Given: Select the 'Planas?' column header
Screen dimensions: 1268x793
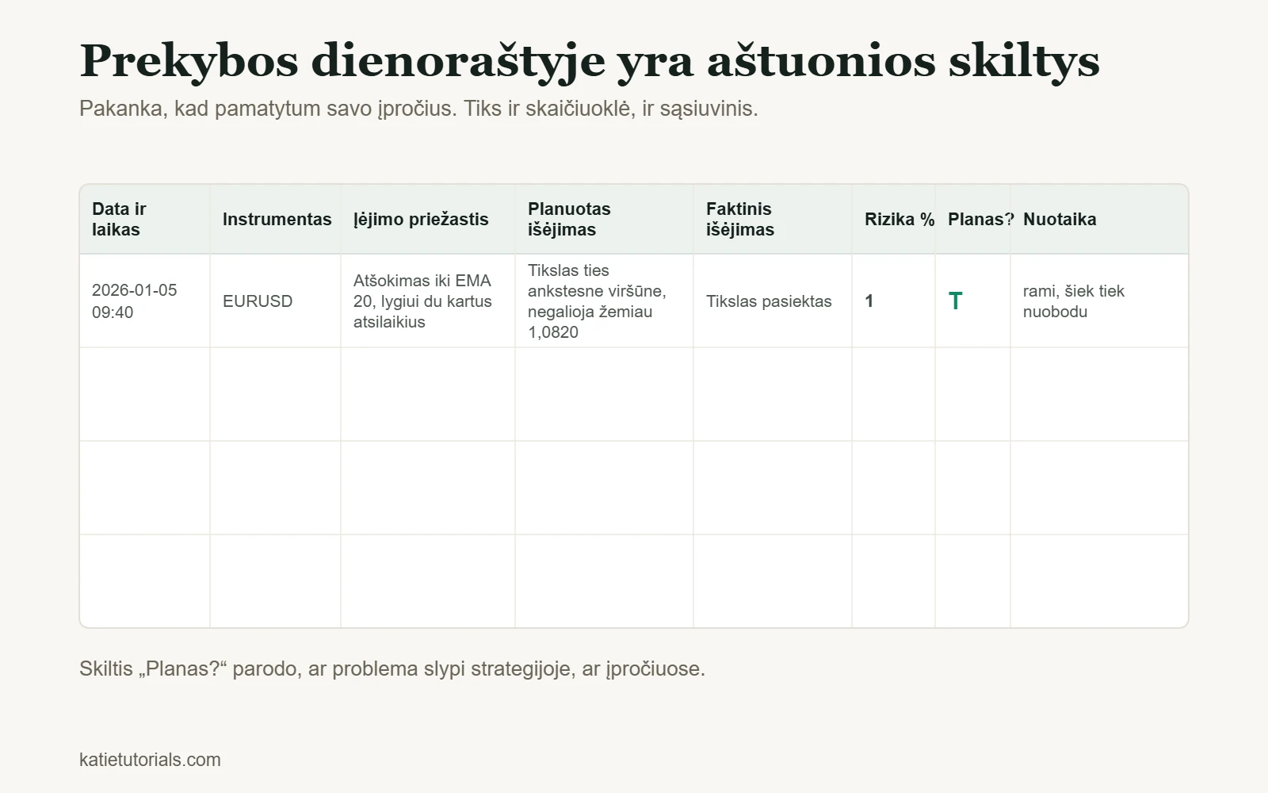Looking at the screenshot, I should (x=973, y=220).
